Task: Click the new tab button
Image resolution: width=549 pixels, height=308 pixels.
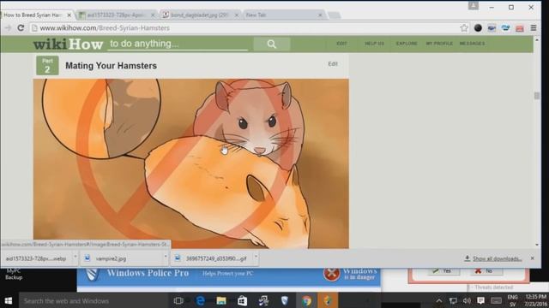Action: (x=334, y=15)
